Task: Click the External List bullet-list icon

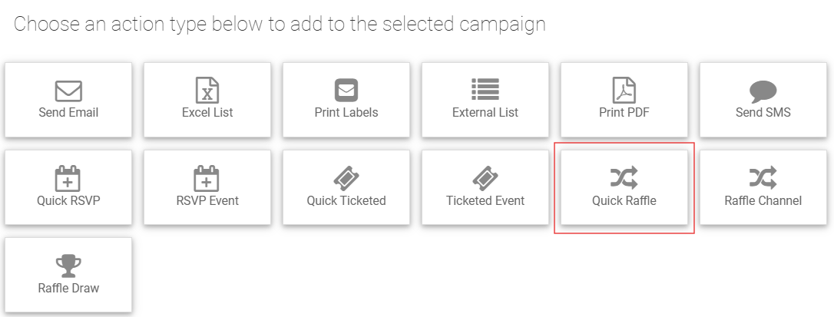Action: click(x=485, y=89)
